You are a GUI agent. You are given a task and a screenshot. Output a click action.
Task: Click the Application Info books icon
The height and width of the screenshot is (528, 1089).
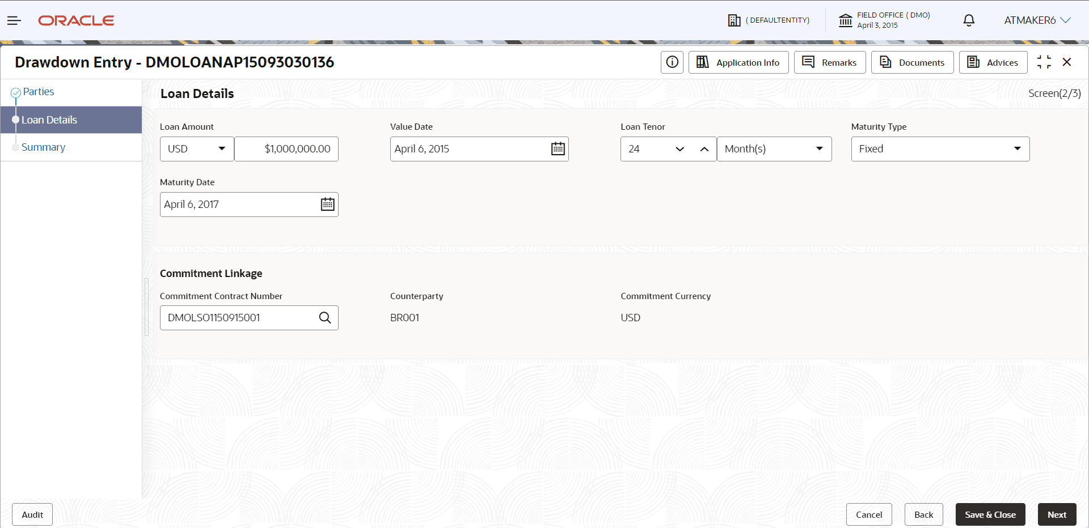pos(703,62)
